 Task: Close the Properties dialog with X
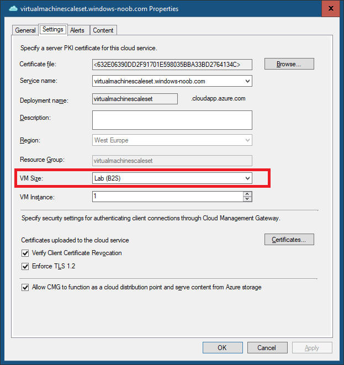(331, 8)
